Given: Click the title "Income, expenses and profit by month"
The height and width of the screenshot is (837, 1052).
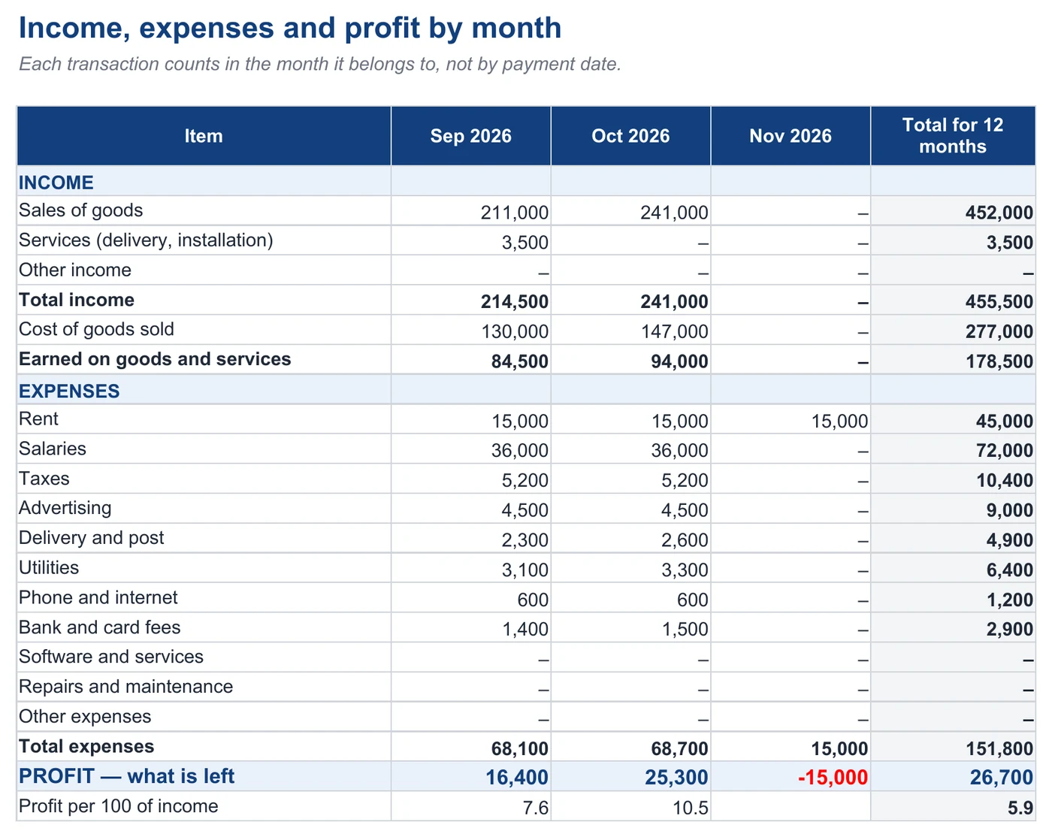Looking at the screenshot, I should [290, 28].
